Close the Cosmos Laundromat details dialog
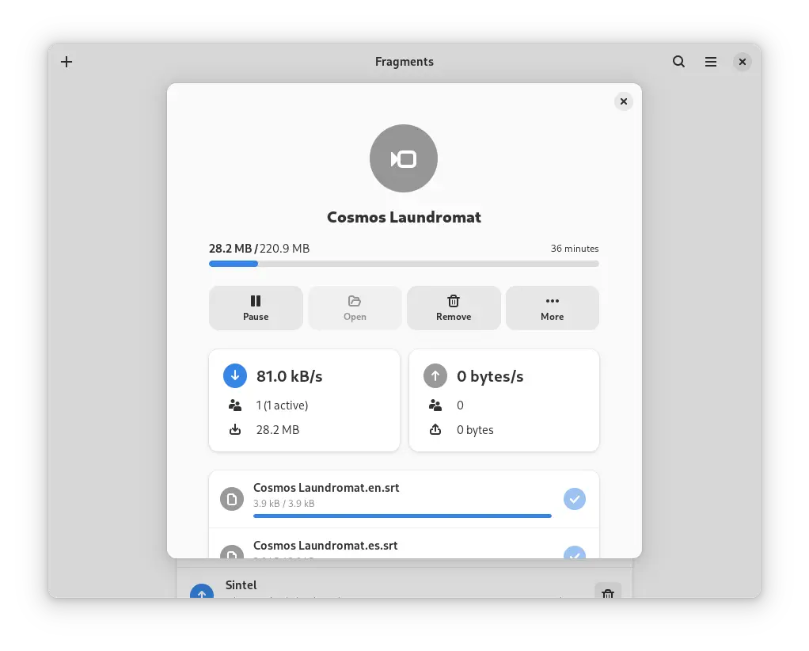Viewport: 809px width, 651px height. [624, 101]
